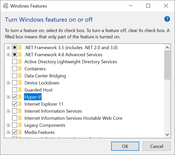The image size is (175, 155).
Task: Click the Internet Explorer 11 folder icon
Action: tap(20, 104)
